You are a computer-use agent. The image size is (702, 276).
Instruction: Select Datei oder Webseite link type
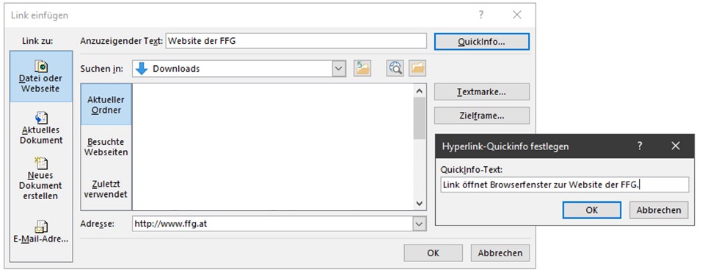[x=41, y=76]
